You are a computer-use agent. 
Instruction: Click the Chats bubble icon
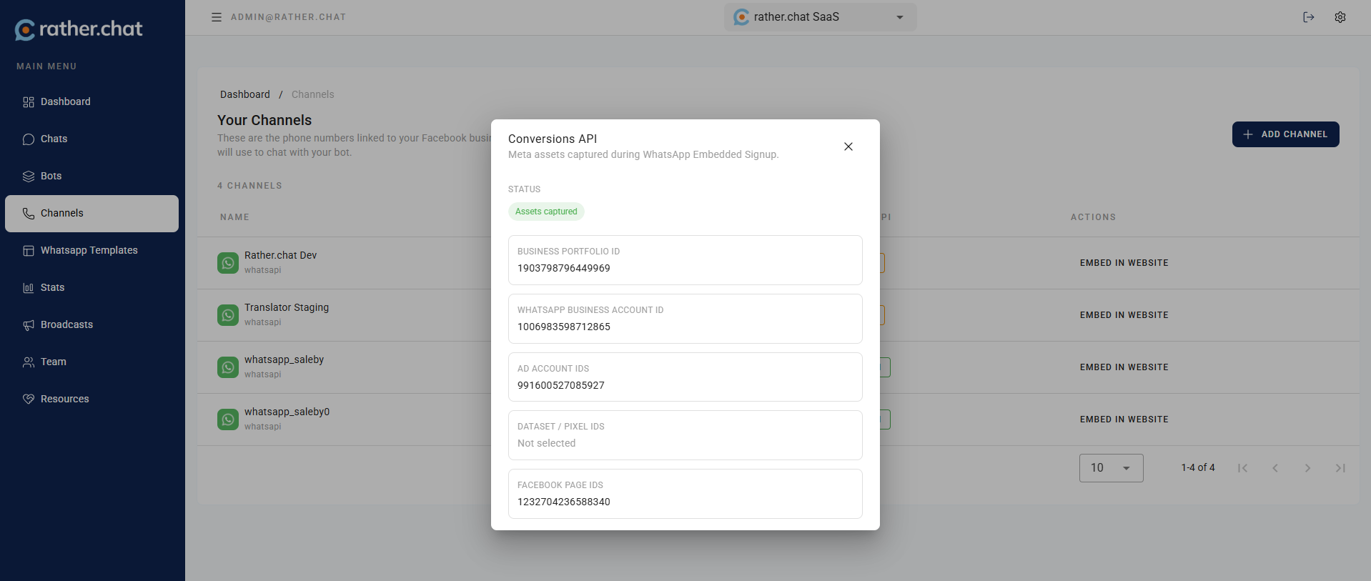click(x=29, y=139)
